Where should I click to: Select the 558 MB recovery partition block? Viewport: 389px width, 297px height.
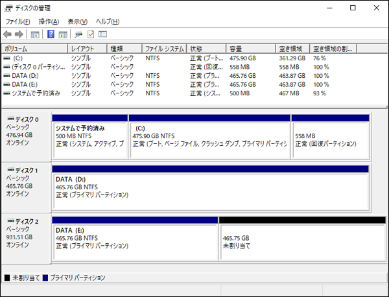pyautogui.click(x=330, y=137)
